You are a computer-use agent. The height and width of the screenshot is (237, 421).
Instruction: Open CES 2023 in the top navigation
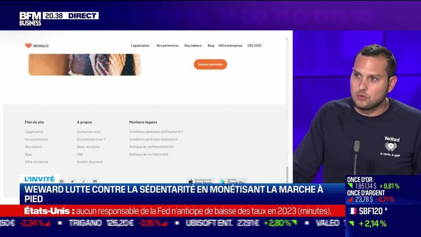pyautogui.click(x=254, y=46)
